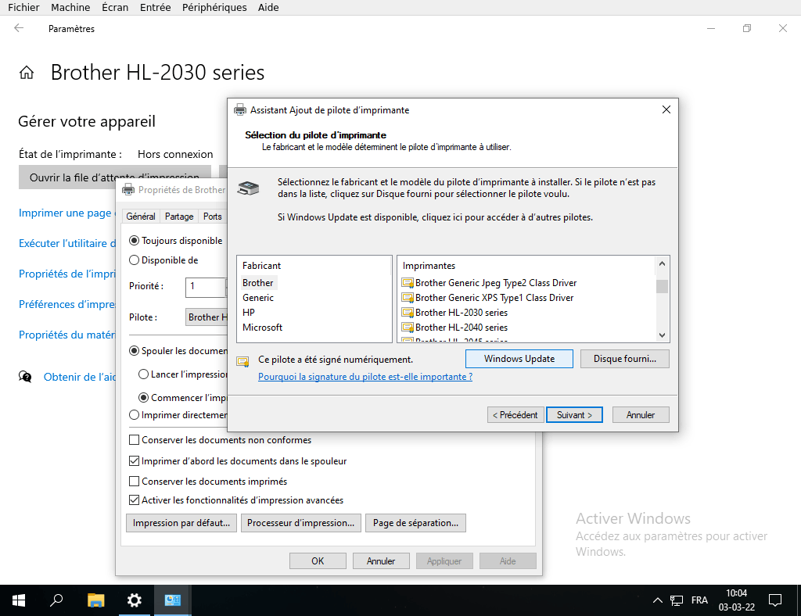The height and width of the screenshot is (616, 801).
Task: Uncheck Imprimer d'abord les documents dans le spouleur
Action: coord(134,461)
